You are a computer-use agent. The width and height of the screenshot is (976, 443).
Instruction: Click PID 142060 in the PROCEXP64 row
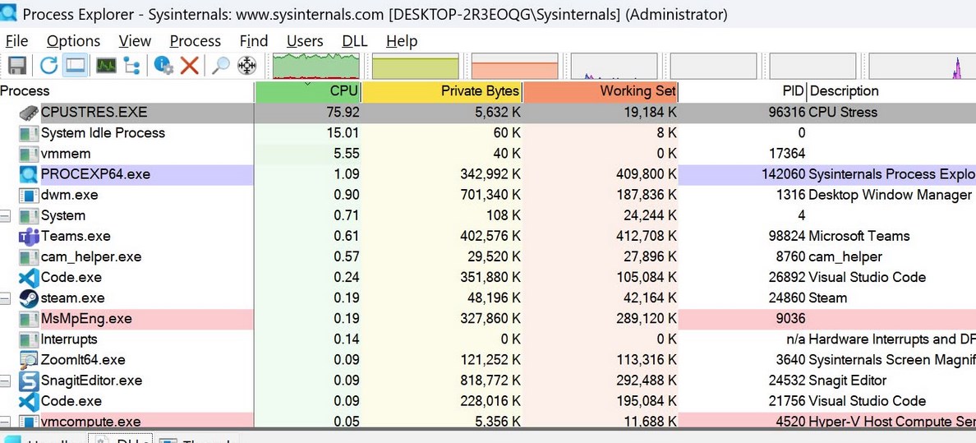tap(783, 174)
